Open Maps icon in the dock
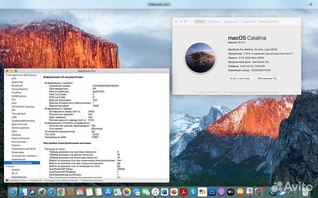Viewport: 318px width, 198px height. (117, 192)
